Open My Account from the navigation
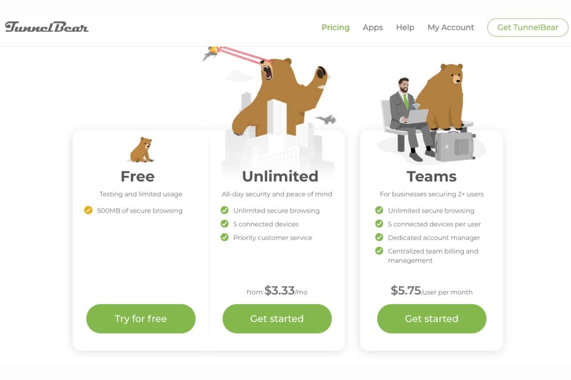571x380 pixels. [x=451, y=27]
